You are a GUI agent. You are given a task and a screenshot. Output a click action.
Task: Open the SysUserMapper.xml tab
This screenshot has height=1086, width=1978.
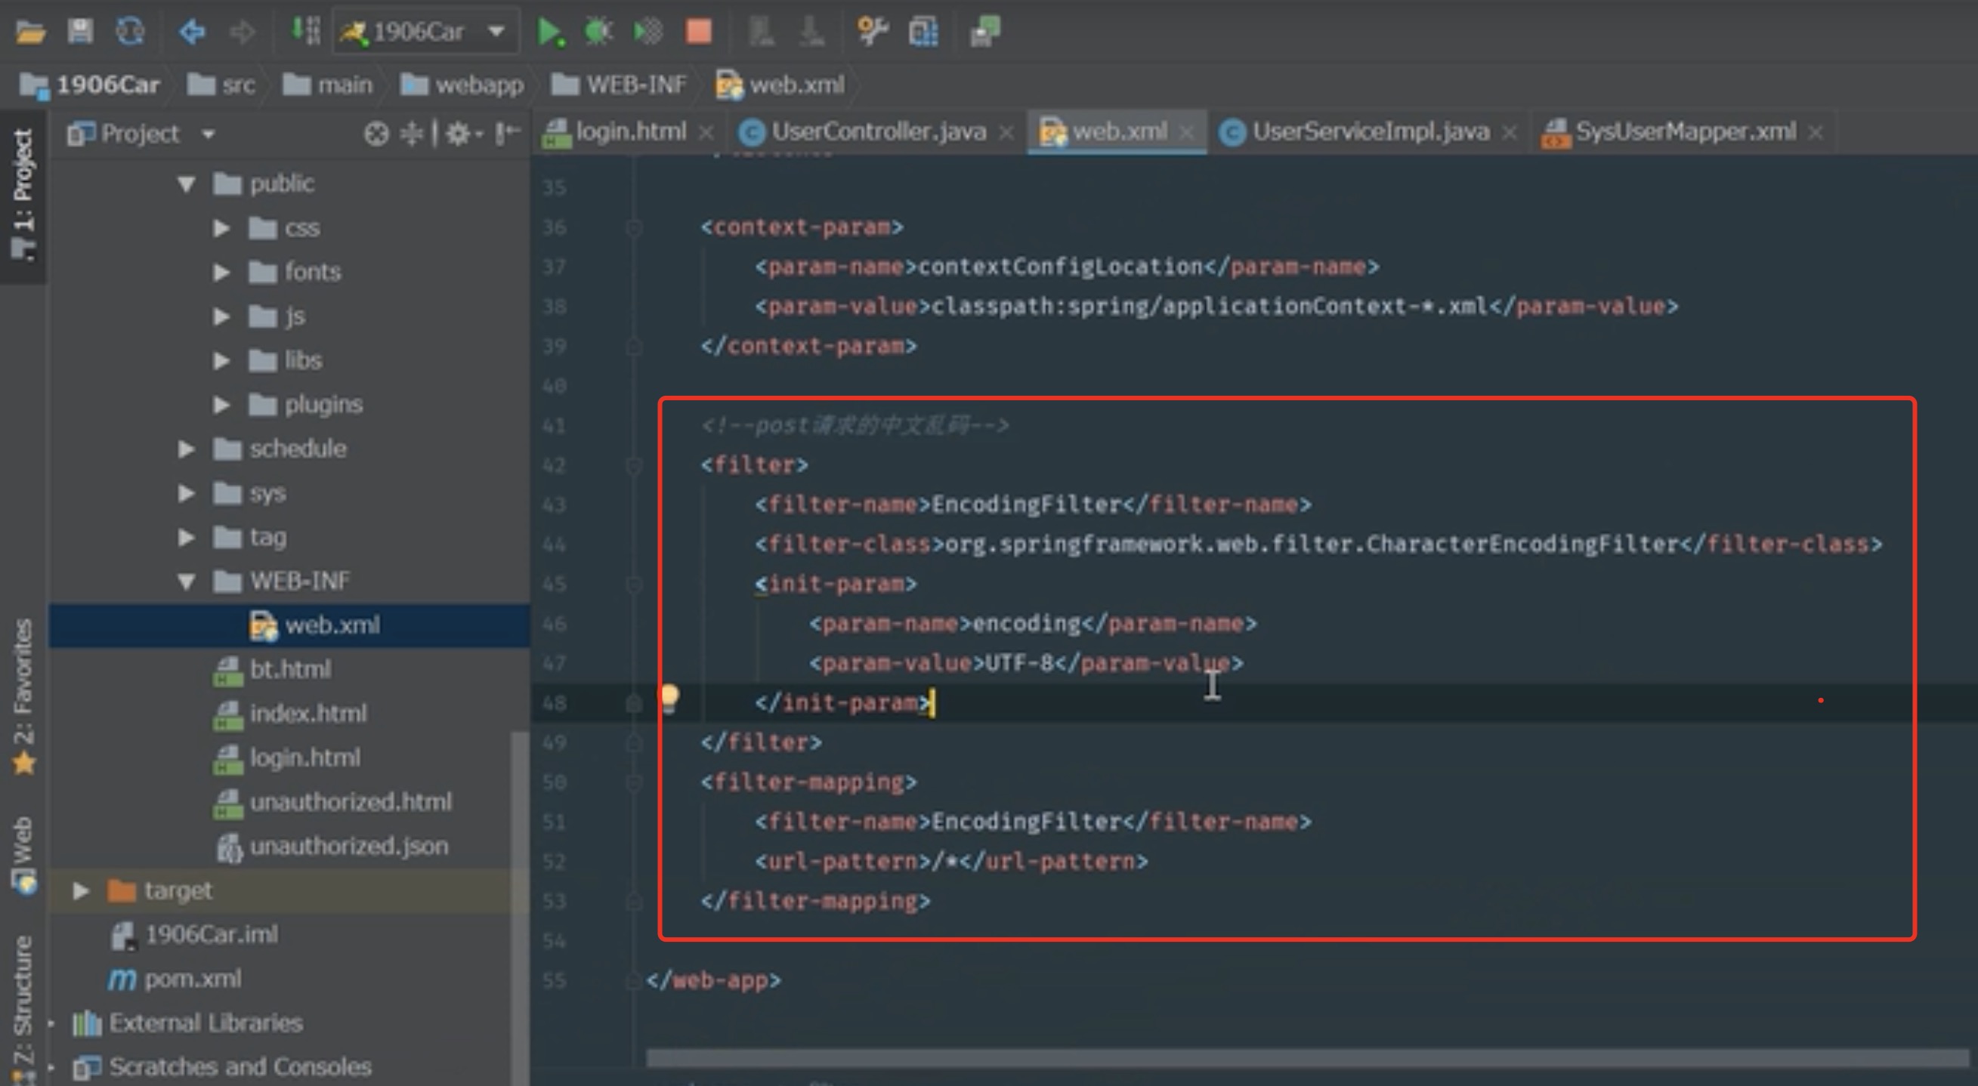(1685, 132)
